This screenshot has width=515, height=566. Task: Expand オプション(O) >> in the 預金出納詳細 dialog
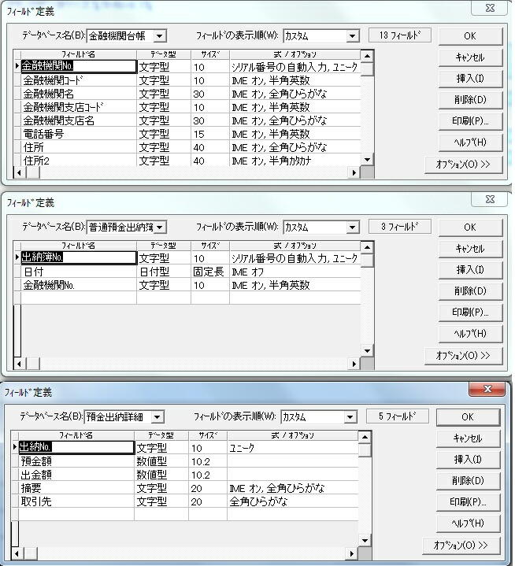[x=461, y=546]
